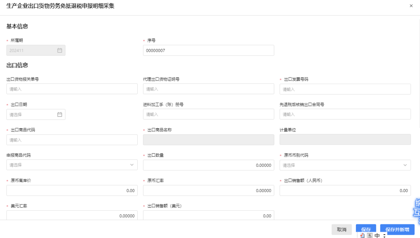The height and width of the screenshot is (238, 420).
Task: Click the 保存 button
Action: click(x=366, y=229)
